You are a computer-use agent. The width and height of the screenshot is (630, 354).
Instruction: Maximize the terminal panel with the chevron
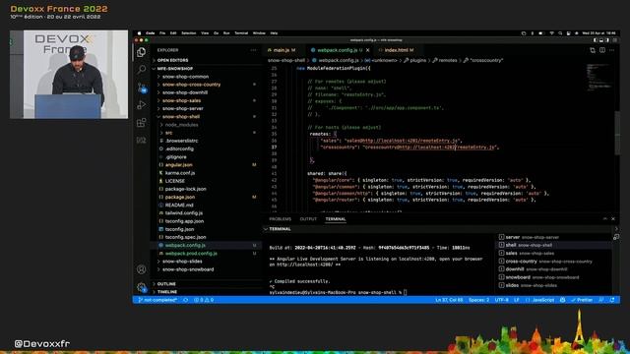[605, 218]
